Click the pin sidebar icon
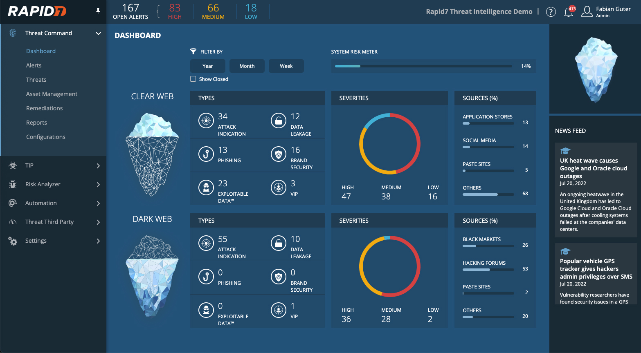The image size is (641, 353). 98,11
